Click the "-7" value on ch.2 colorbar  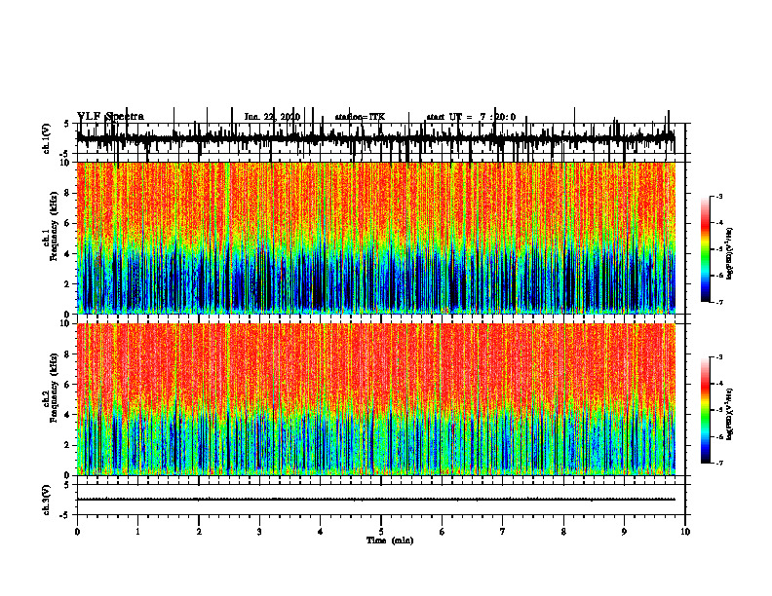tap(718, 464)
